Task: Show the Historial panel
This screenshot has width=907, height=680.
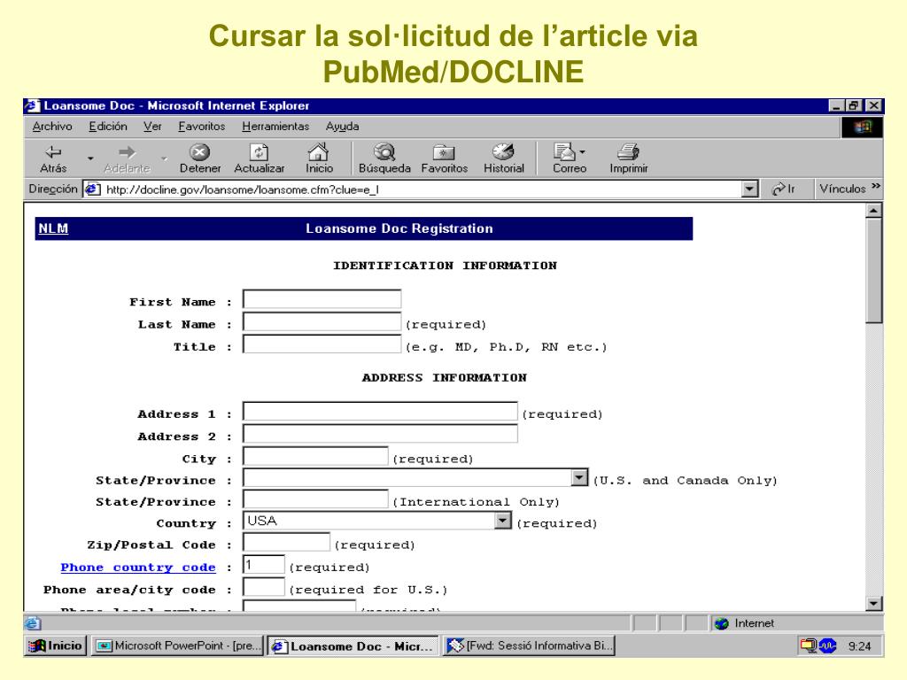Action: coord(503,158)
